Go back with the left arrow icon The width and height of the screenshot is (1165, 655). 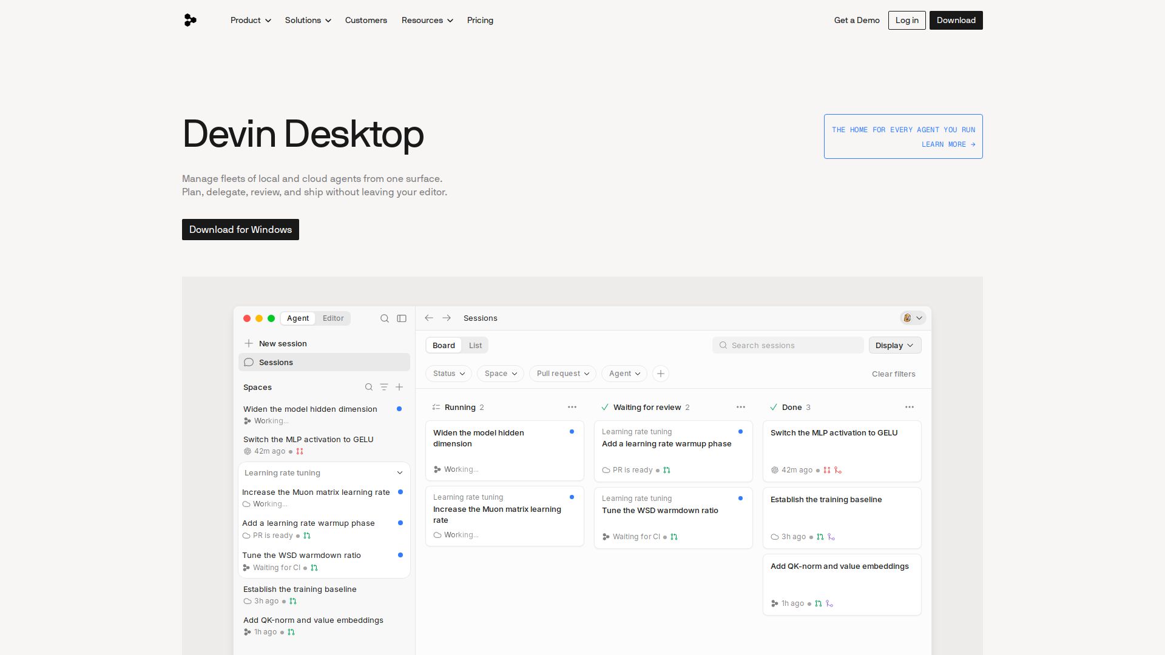(x=429, y=318)
